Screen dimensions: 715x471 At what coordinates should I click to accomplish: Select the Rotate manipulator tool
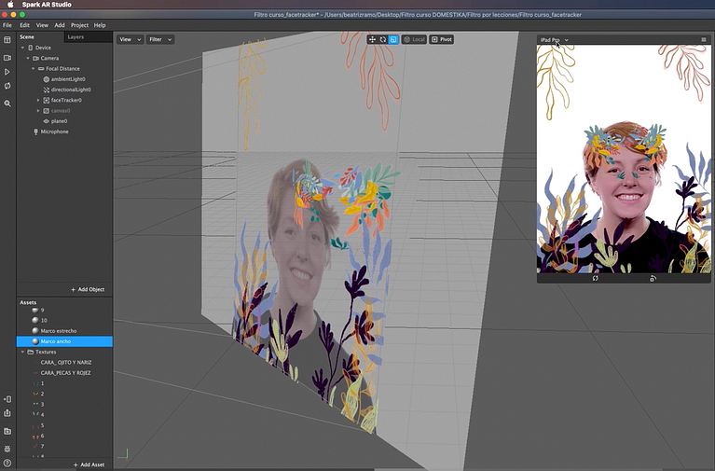[383, 40]
